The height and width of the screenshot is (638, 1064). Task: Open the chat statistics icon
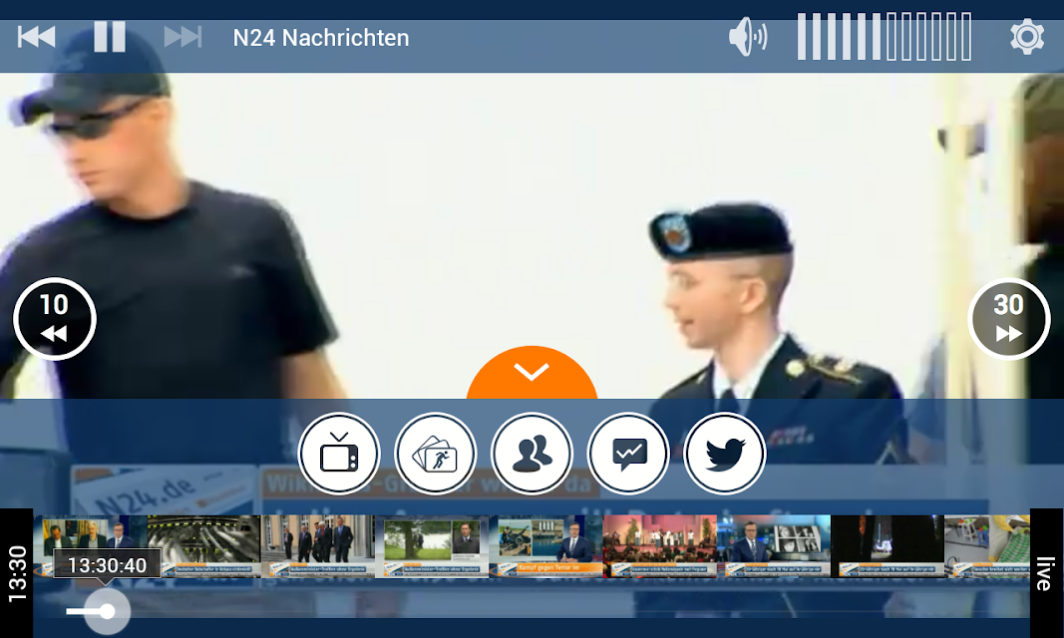click(628, 454)
